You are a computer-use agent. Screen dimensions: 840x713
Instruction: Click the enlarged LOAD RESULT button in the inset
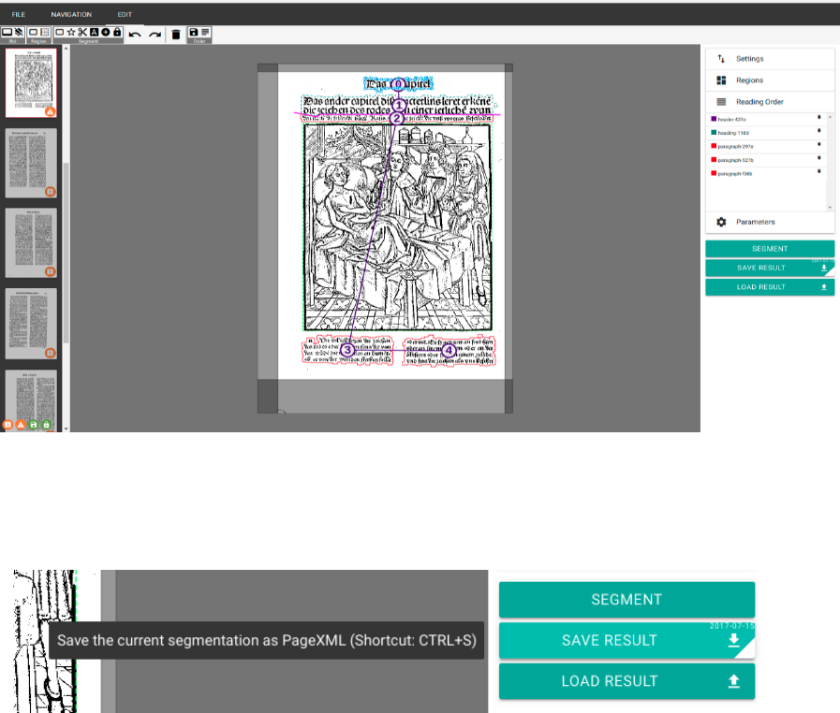[x=626, y=681]
